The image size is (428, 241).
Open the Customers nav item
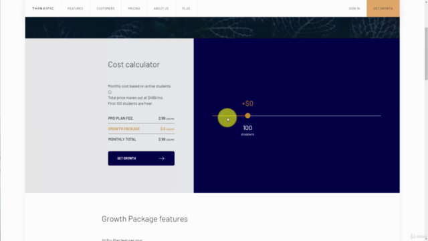coord(106,9)
